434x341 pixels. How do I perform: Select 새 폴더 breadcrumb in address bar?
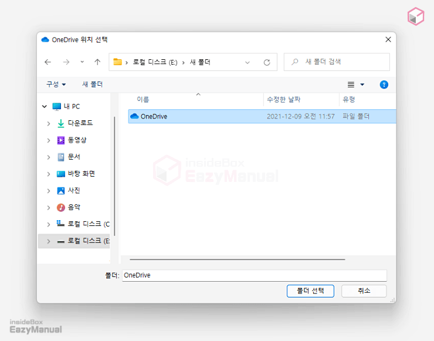200,62
